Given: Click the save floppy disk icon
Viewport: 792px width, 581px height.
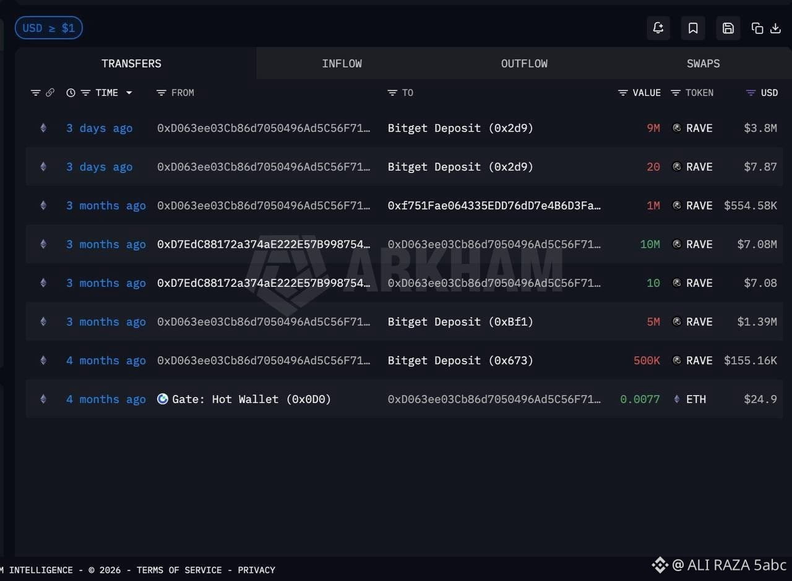Looking at the screenshot, I should click(x=728, y=28).
